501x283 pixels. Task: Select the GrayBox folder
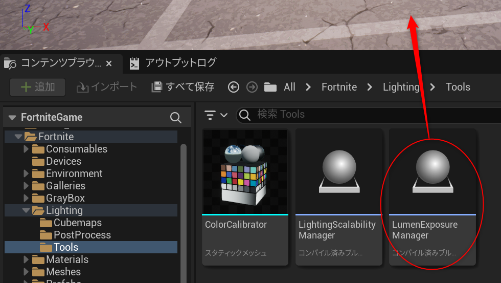coord(65,198)
